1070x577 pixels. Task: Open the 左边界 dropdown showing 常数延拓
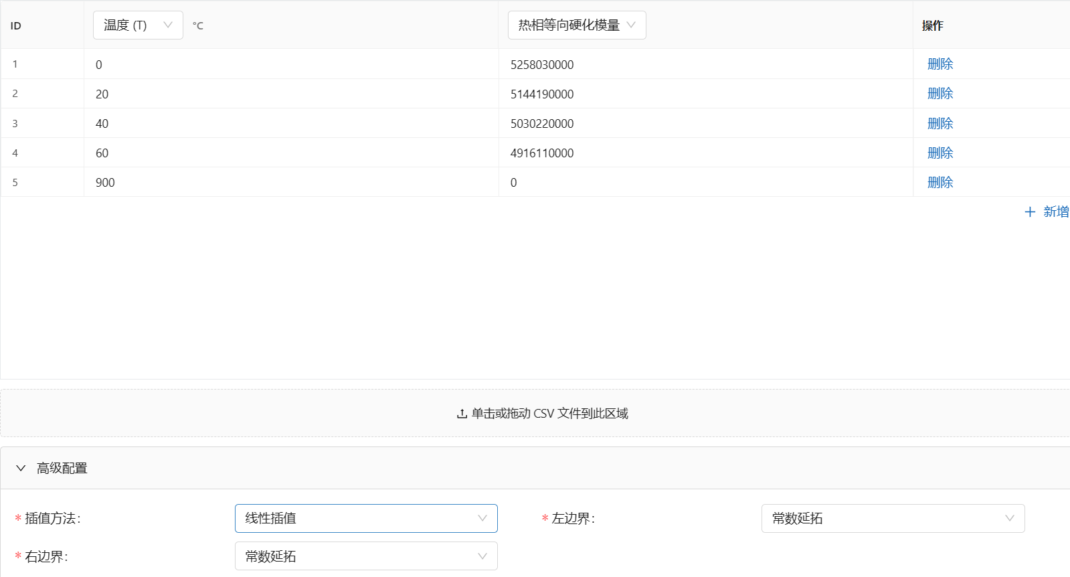pos(893,518)
